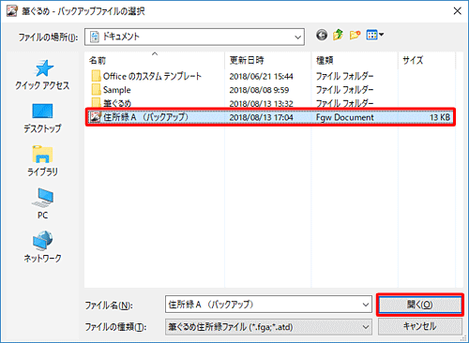
Task: Click the date 2018/08/13 13:32
Action: 262,103
